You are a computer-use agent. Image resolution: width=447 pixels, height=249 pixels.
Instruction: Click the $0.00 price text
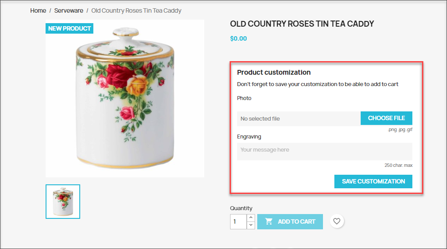(x=238, y=38)
